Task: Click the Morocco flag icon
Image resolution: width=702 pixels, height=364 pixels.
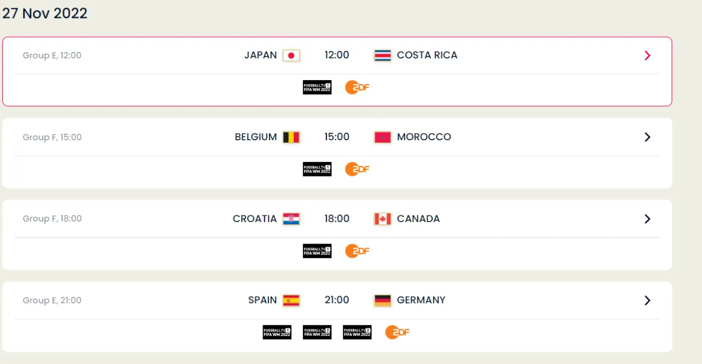Action: (382, 137)
